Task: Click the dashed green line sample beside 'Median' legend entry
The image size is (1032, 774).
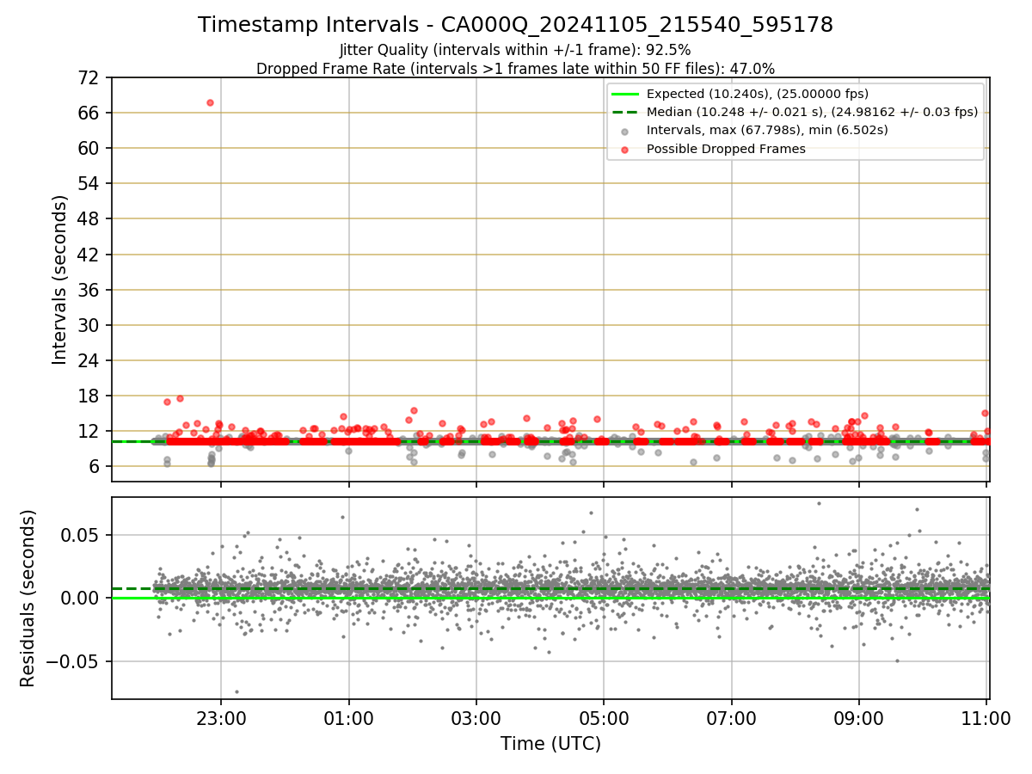Action: pyautogui.click(x=625, y=112)
